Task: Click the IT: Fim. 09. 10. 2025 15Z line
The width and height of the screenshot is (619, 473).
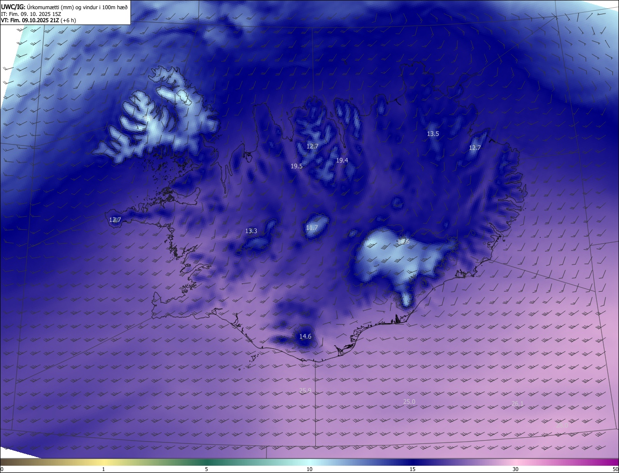Action: [30, 14]
